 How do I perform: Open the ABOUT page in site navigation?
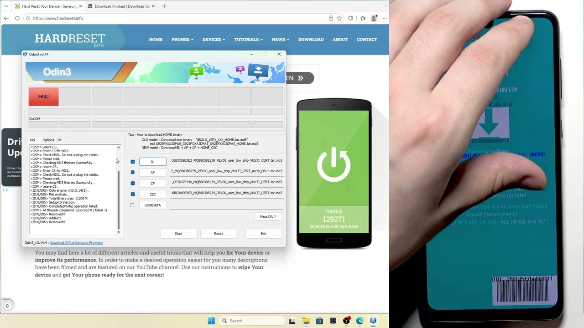[340, 40]
